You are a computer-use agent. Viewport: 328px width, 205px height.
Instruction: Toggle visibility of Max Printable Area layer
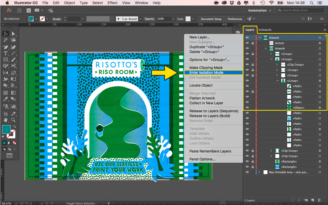[x=247, y=172]
